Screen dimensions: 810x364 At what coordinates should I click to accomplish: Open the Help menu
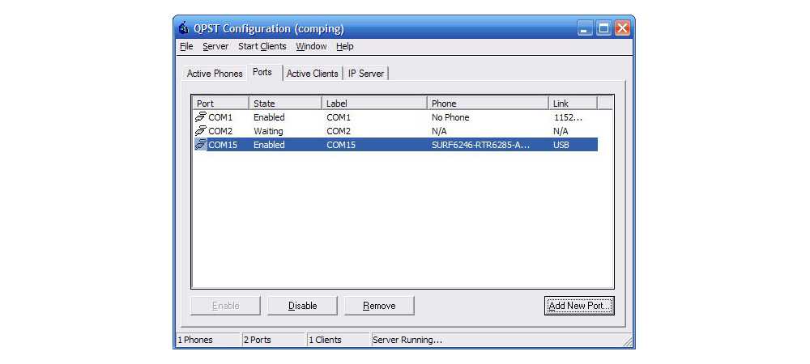click(345, 47)
